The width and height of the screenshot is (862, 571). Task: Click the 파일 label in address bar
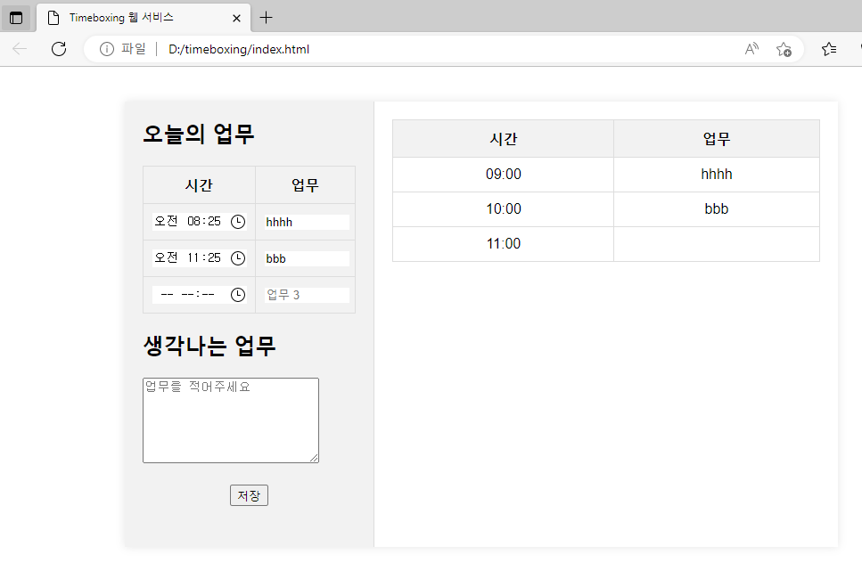tap(134, 49)
